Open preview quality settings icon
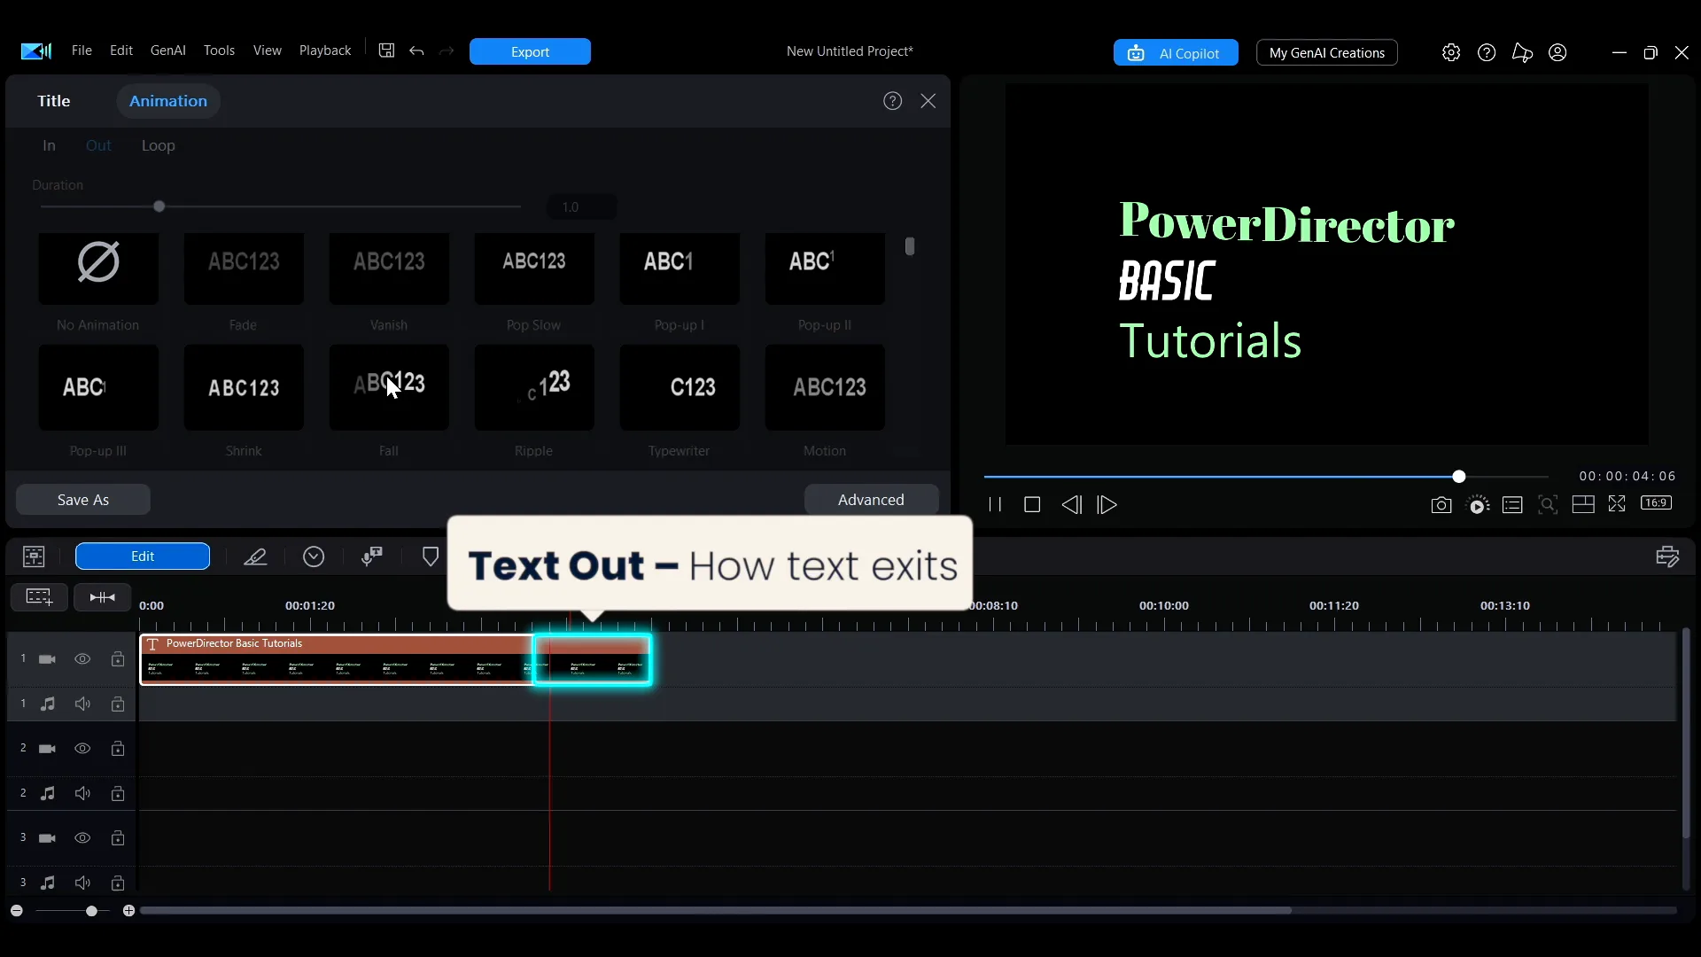Viewport: 1701px width, 957px height. click(x=1478, y=505)
